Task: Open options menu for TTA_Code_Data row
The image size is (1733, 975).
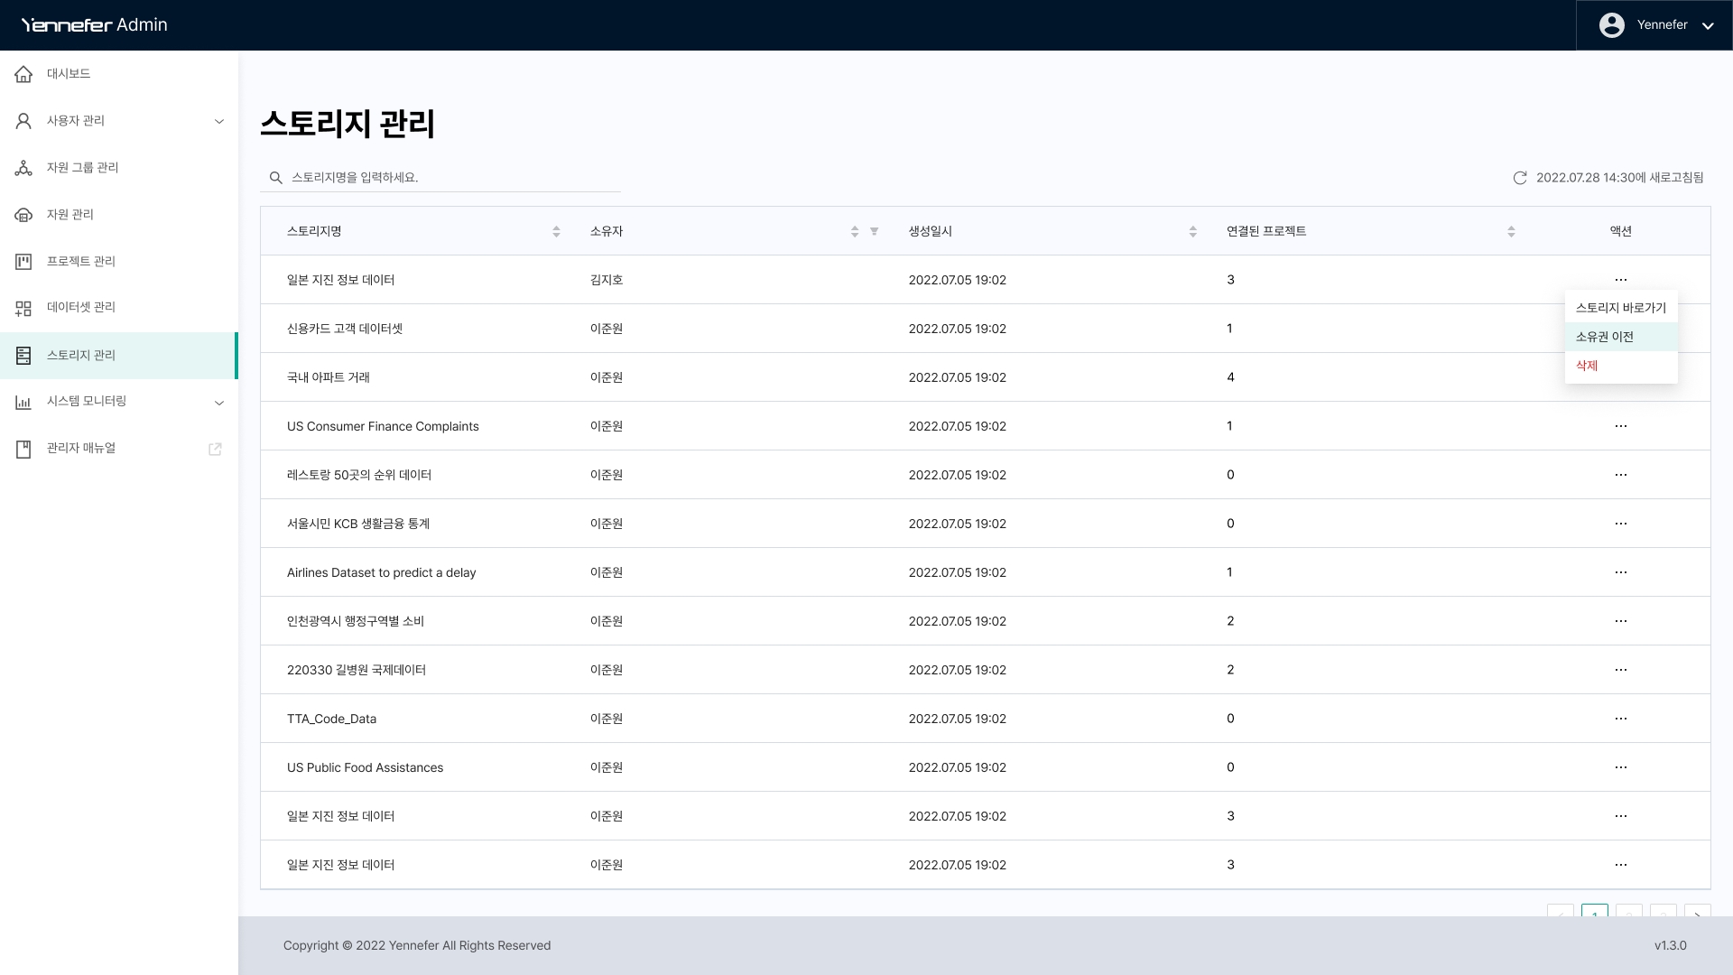Action: point(1620,719)
